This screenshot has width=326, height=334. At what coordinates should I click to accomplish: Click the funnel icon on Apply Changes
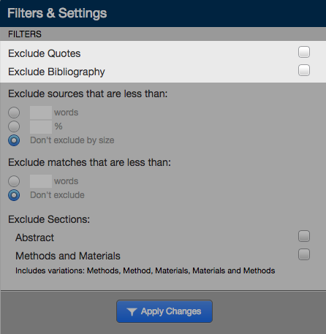point(132,311)
